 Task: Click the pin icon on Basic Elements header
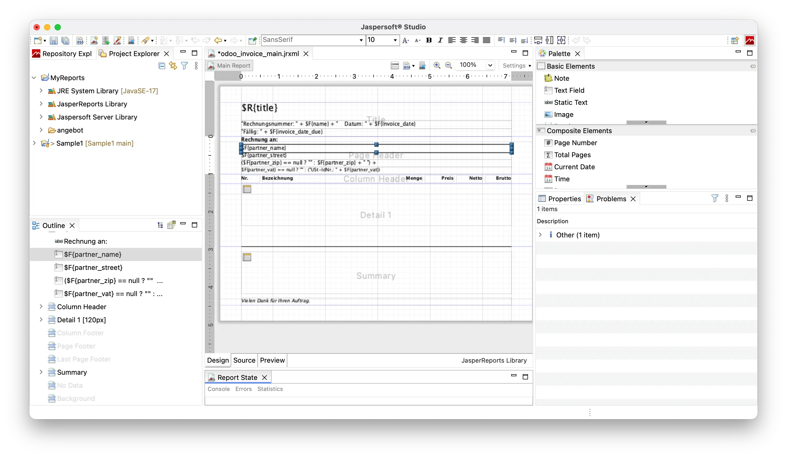(x=753, y=66)
